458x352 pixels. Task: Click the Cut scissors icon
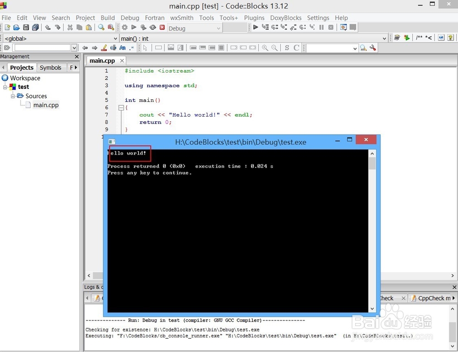click(x=70, y=27)
